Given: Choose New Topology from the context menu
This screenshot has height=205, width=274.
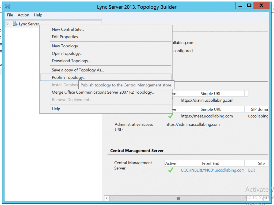Looking at the screenshot, I should (66, 46).
